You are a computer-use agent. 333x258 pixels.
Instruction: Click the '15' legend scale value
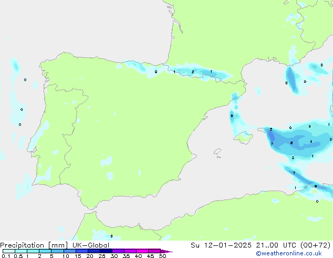tap(78, 256)
